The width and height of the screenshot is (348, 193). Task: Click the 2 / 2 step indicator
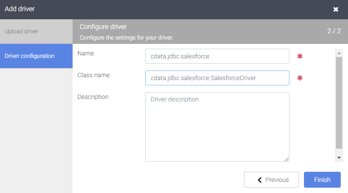pyautogui.click(x=333, y=31)
